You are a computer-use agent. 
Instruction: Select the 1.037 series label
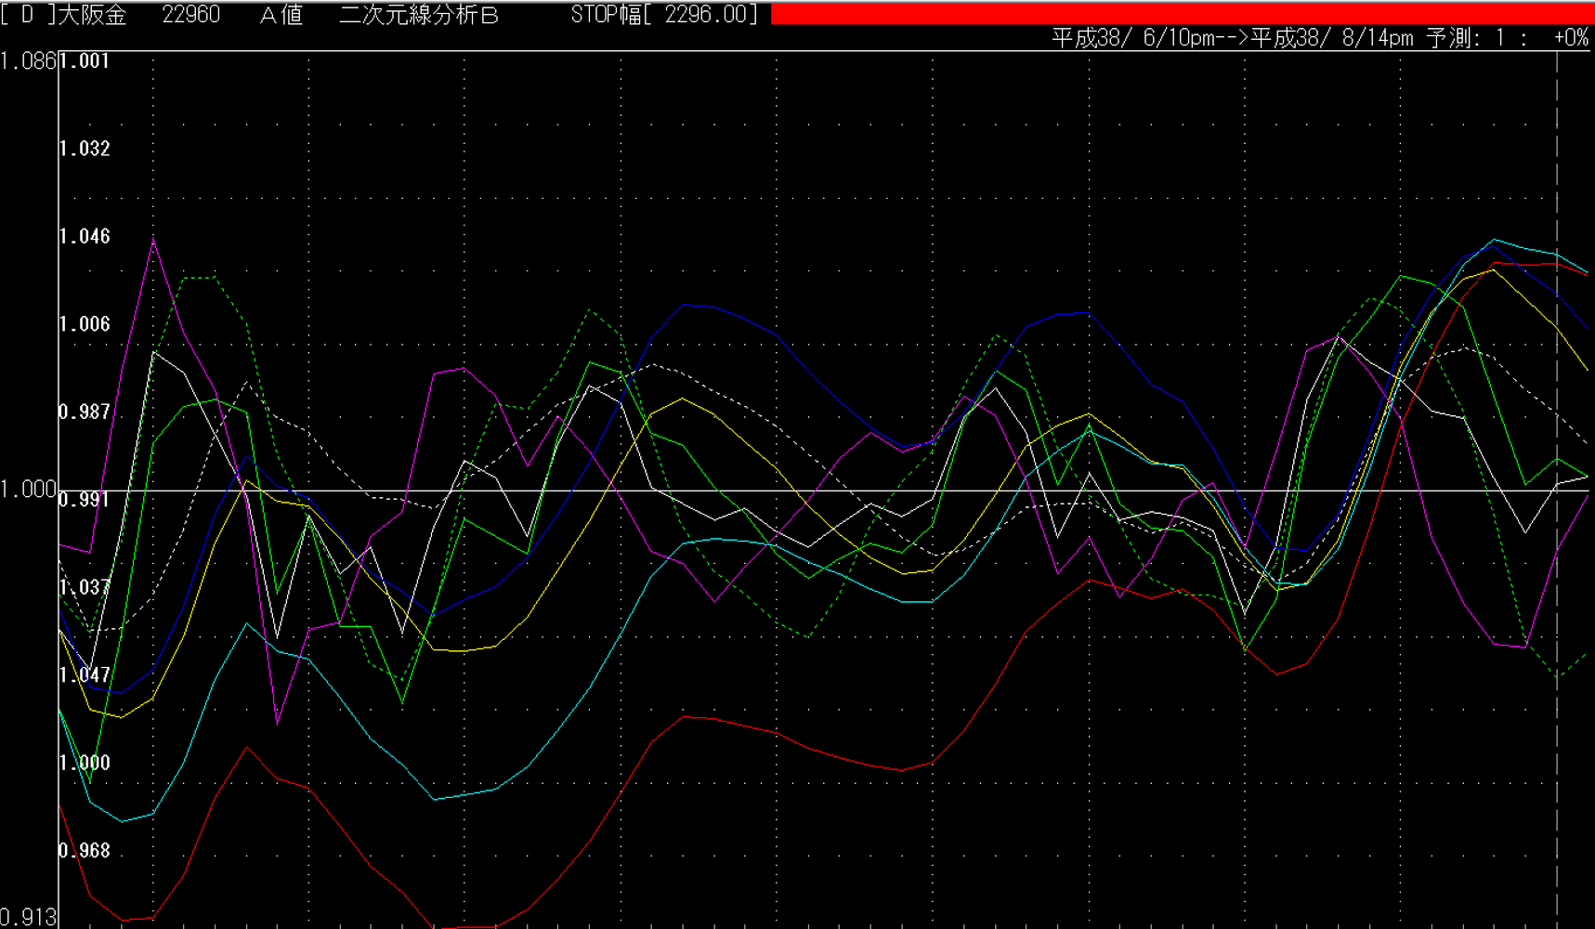pos(85,587)
